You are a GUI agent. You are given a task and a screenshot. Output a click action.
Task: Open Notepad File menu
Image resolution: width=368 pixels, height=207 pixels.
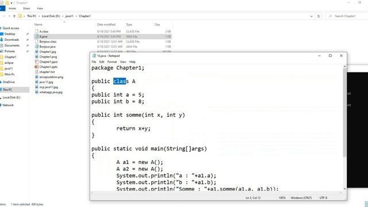[94, 62]
